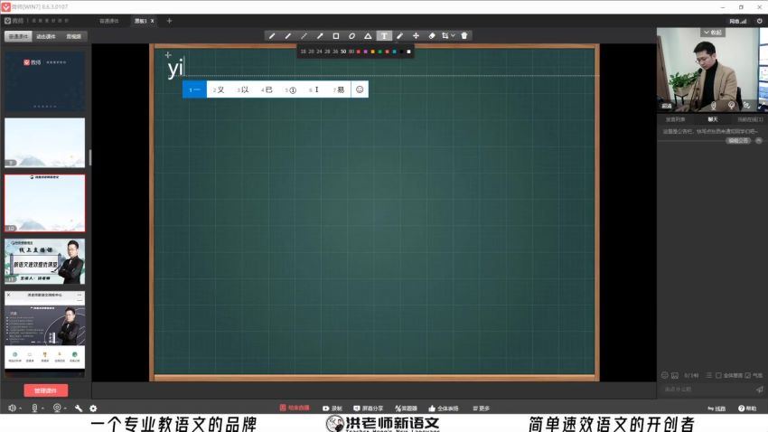This screenshot has height=432, width=768.
Task: Choose candidate 义 in the IME list
Action: coord(219,89)
